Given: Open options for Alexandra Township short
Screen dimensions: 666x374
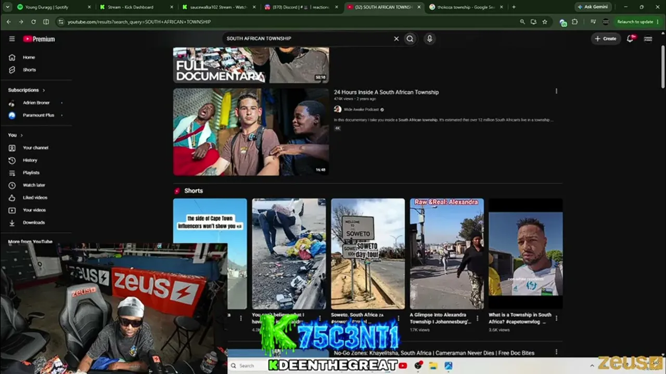Looking at the screenshot, I should point(477,318).
